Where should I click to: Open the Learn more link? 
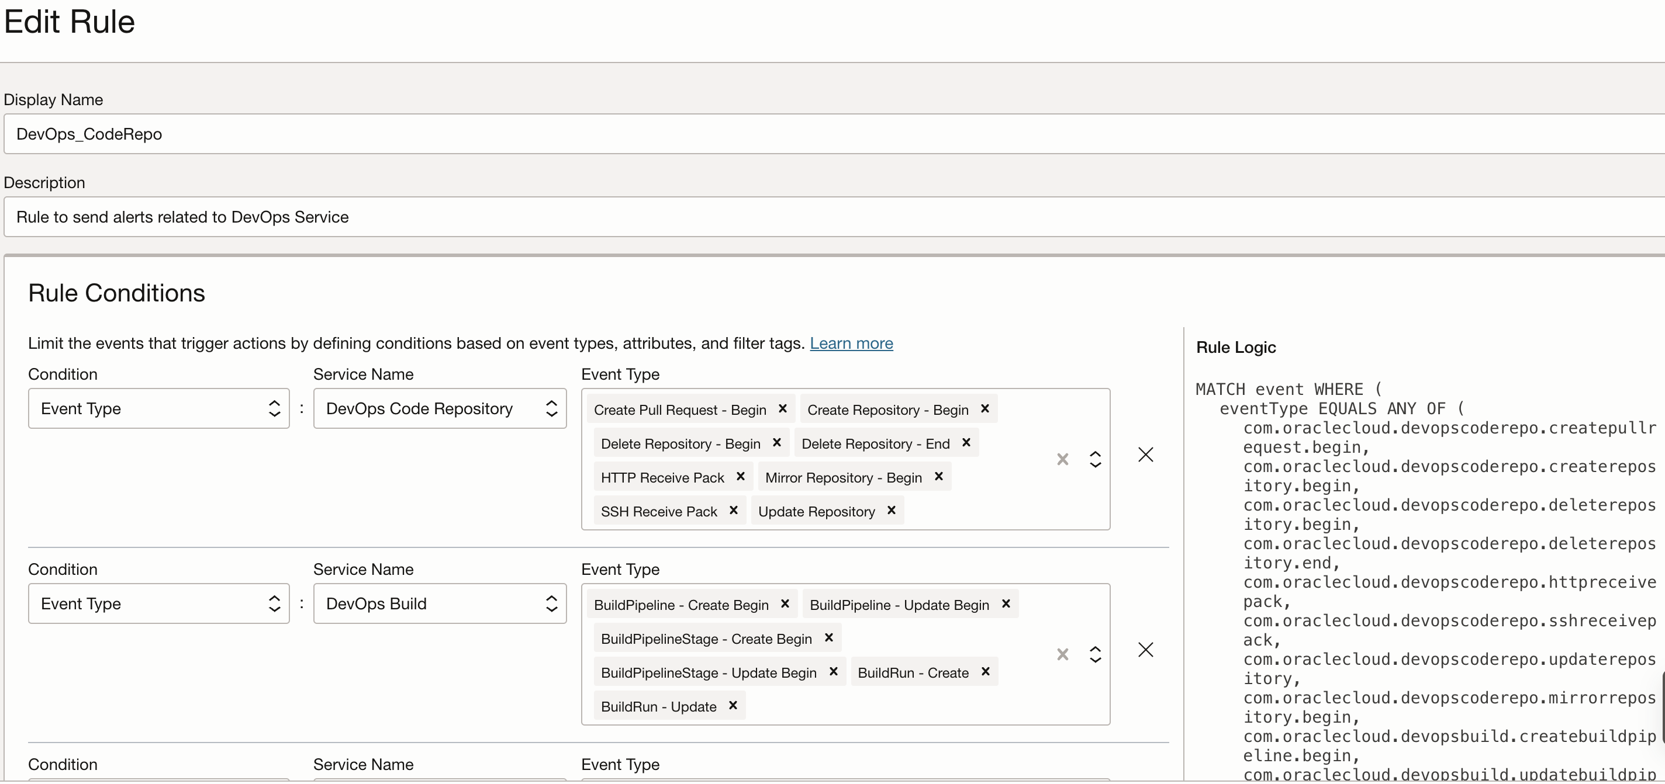tap(851, 343)
